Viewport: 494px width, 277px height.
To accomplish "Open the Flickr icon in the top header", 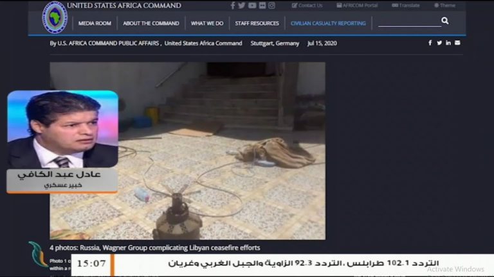I will tap(262, 5).
